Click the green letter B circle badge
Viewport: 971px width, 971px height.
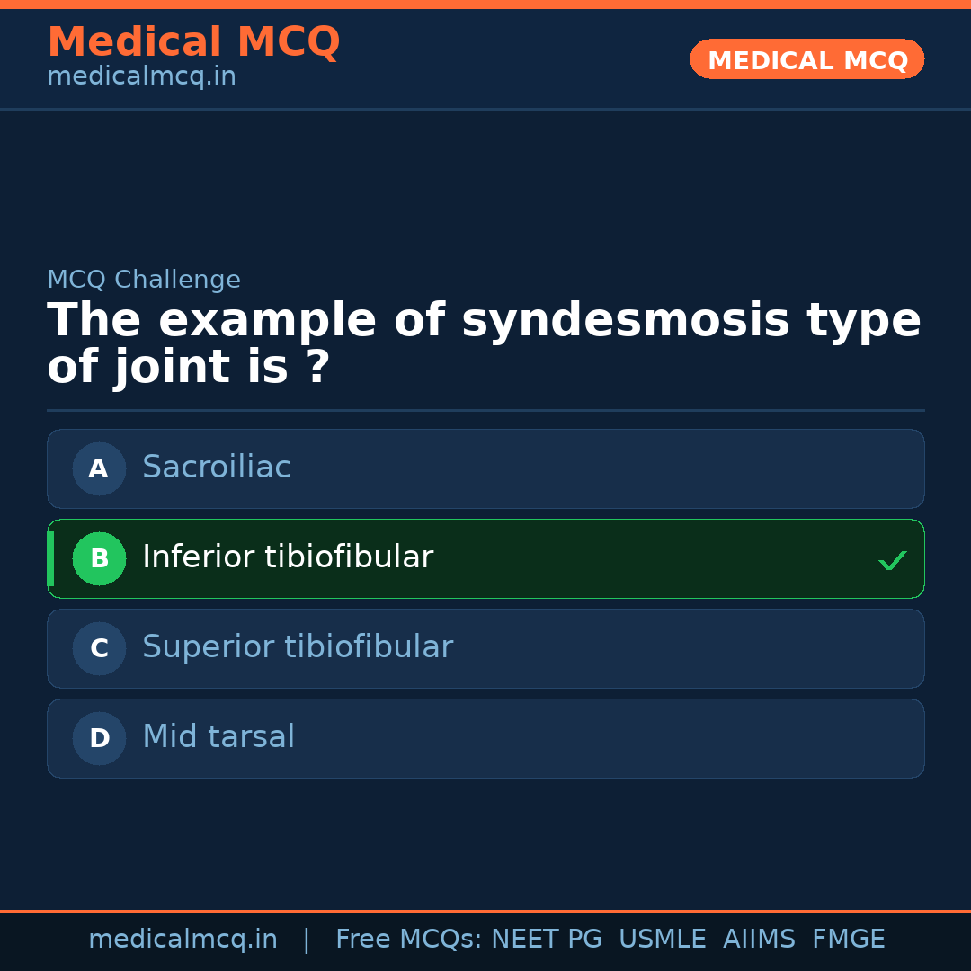(x=99, y=558)
